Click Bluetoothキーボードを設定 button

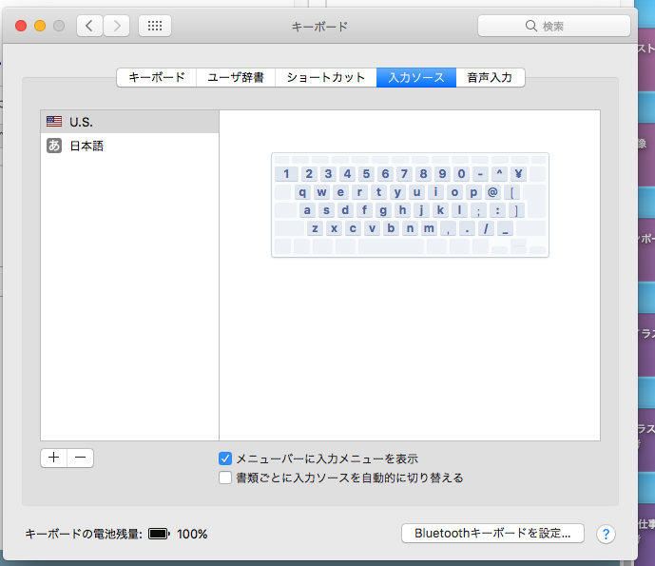[491, 534]
